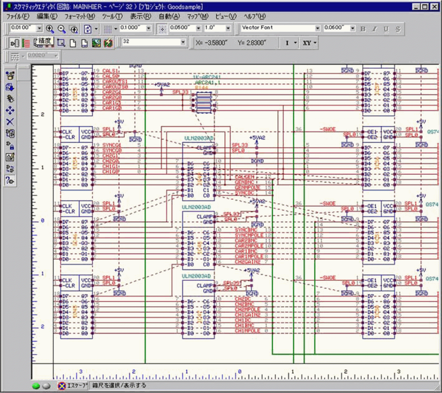Click the zoom in magnifier icon
This screenshot has width=442, height=393.
tap(50, 29)
